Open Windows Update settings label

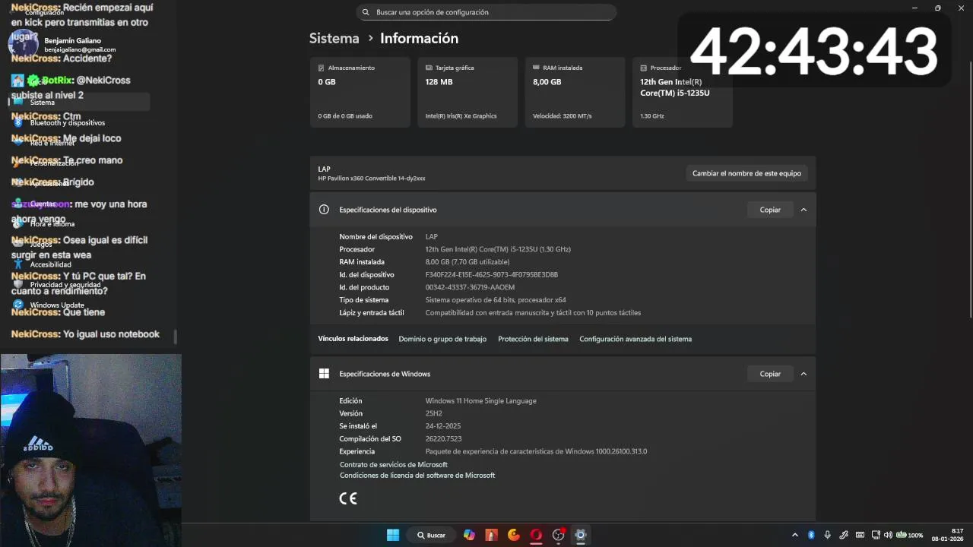pos(57,305)
